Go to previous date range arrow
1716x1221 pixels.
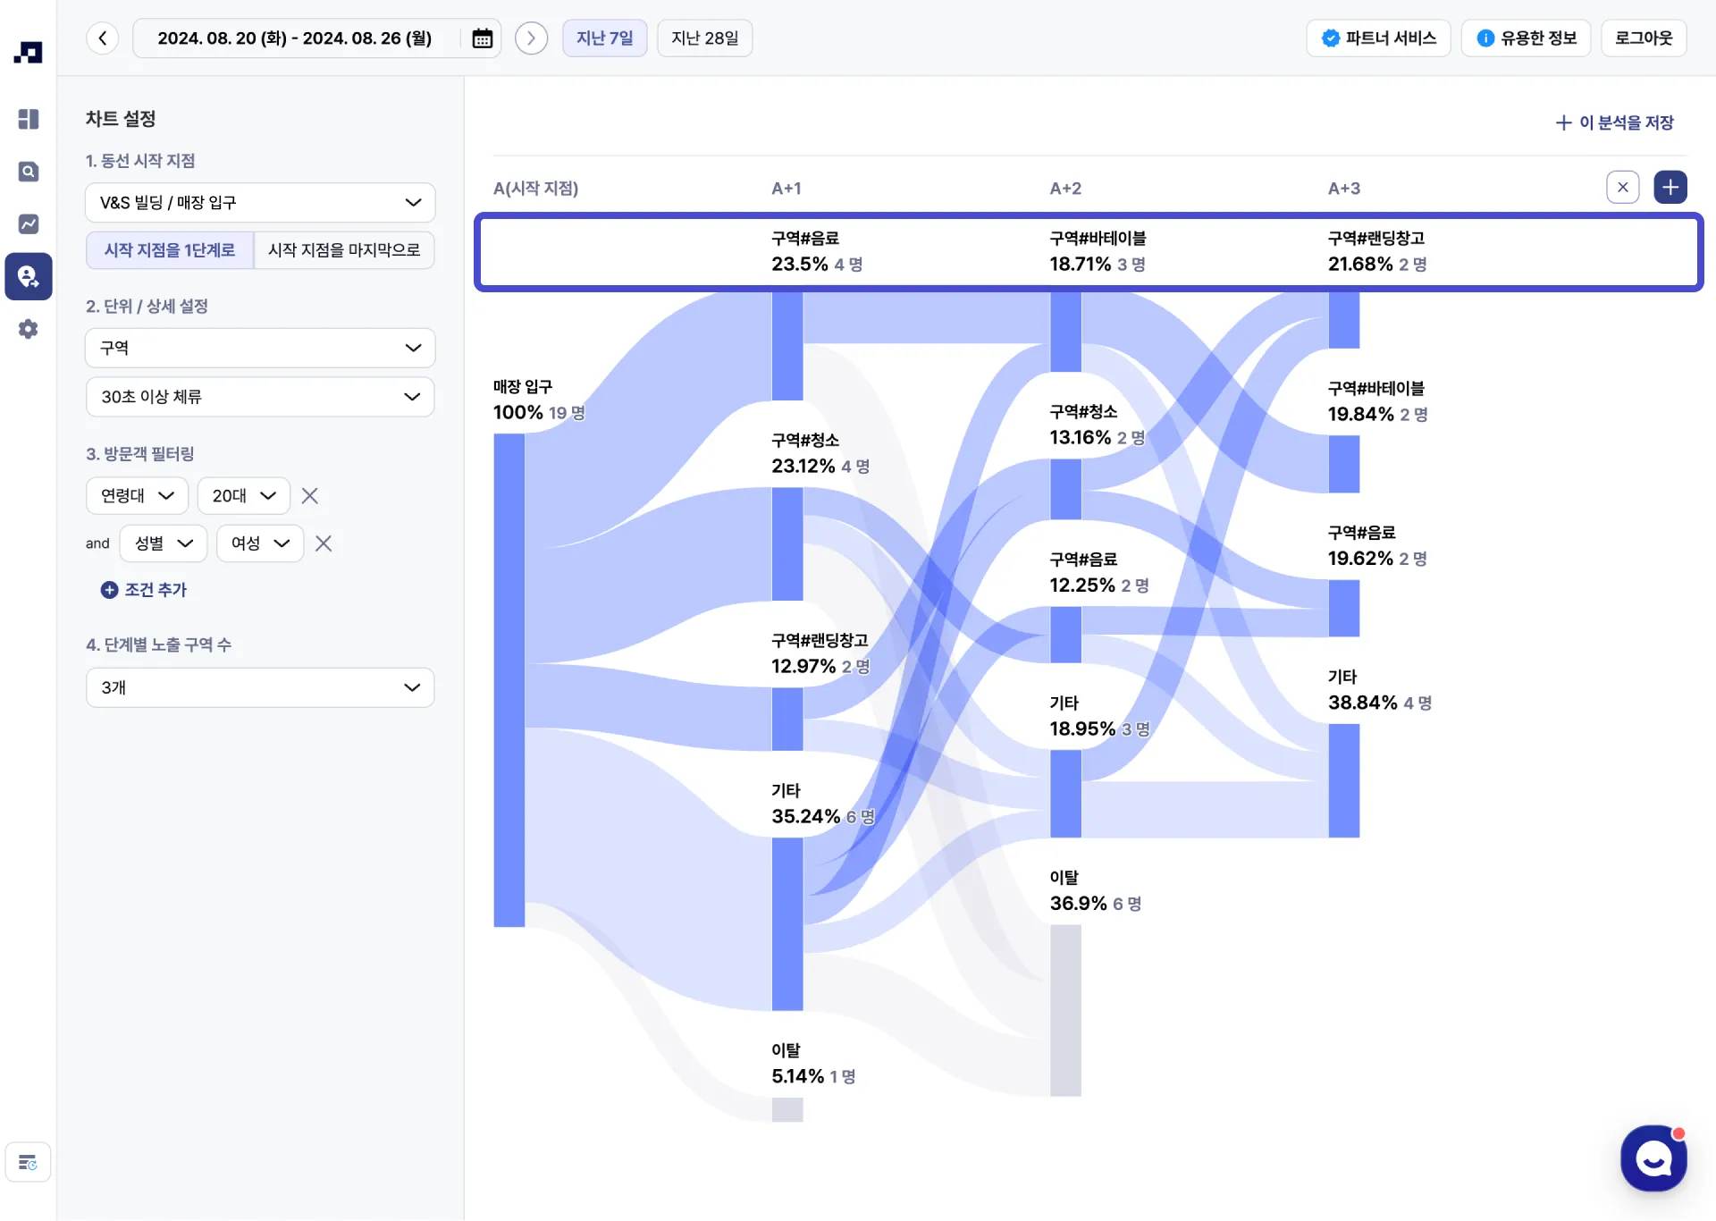(x=103, y=38)
